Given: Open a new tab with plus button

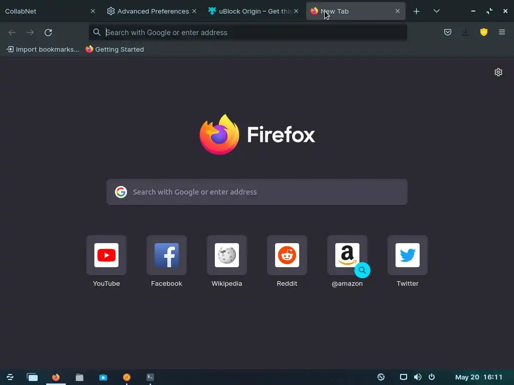Looking at the screenshot, I should click(416, 12).
